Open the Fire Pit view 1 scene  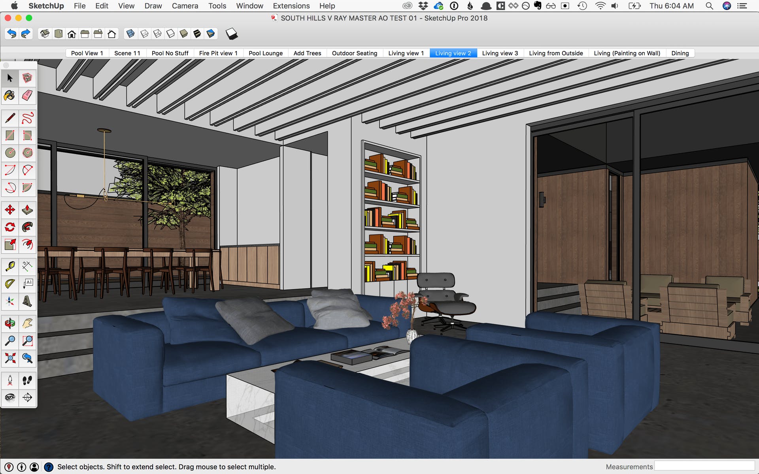click(218, 53)
